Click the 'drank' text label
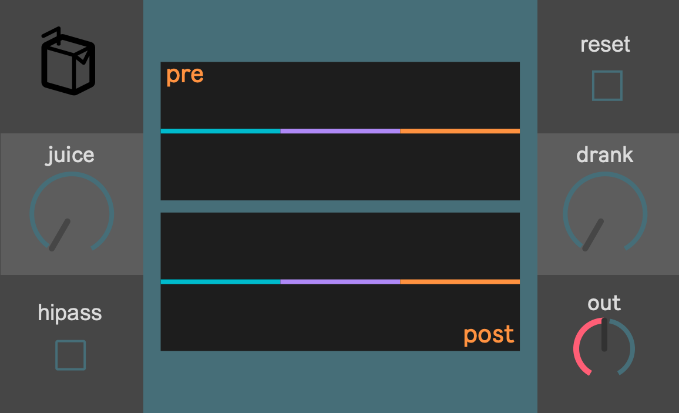Screen dimensions: 679x413 click(605, 155)
